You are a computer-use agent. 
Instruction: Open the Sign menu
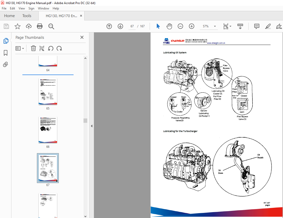[31, 8]
